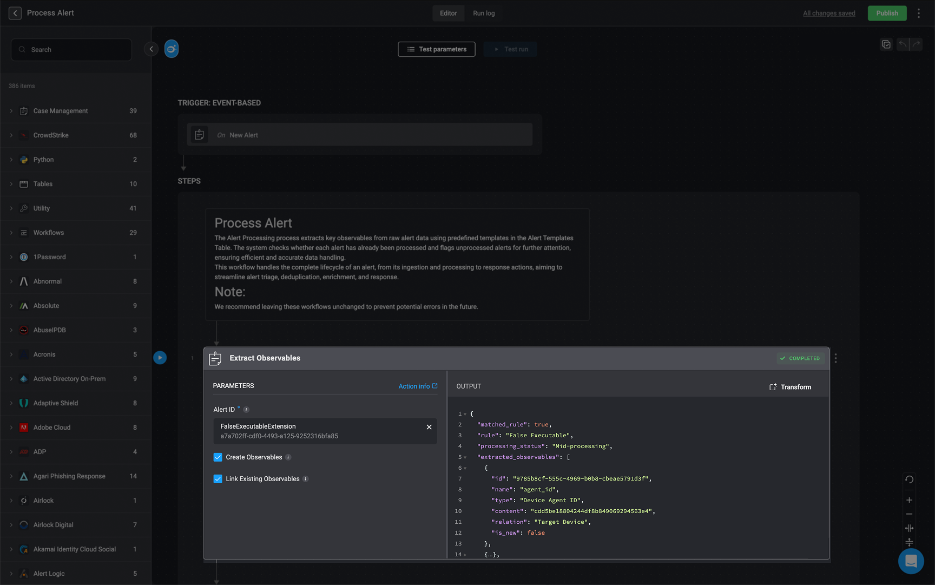
Task: Run the Extract Observables step play button
Action: pos(160,358)
